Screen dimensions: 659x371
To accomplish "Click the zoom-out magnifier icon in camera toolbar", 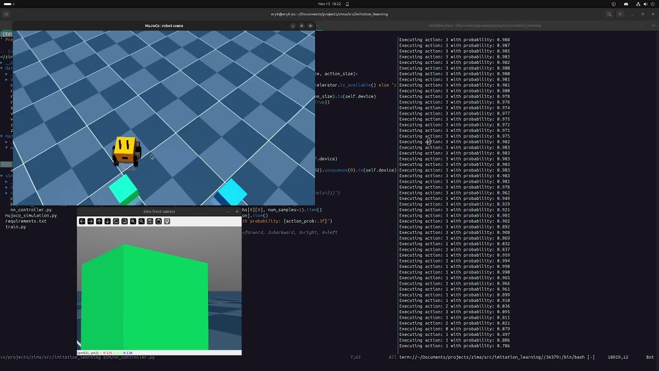I will click(x=142, y=221).
